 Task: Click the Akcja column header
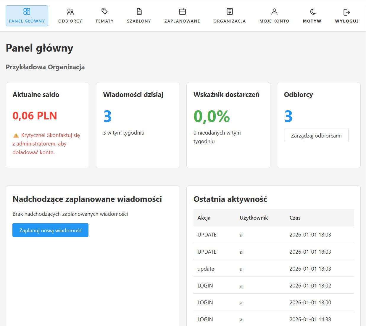pyautogui.click(x=204, y=218)
